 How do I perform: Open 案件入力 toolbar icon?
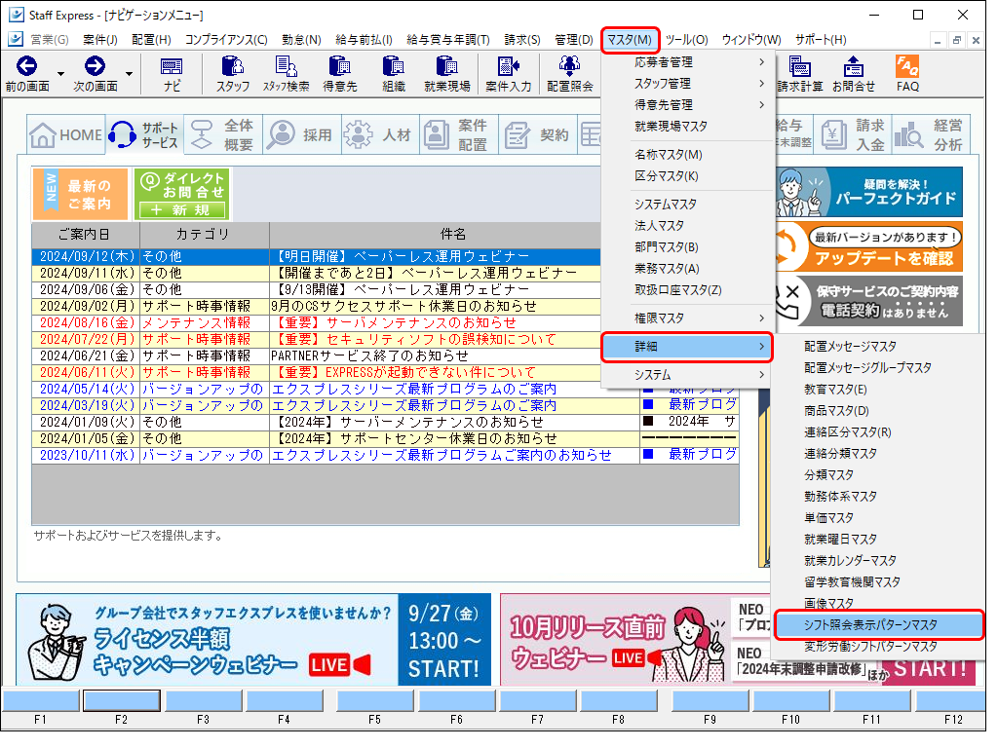tap(508, 74)
